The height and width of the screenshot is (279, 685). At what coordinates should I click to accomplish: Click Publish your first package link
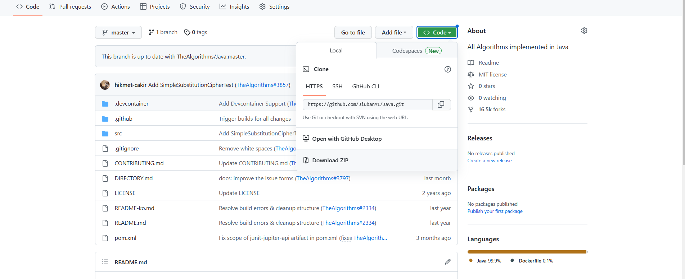click(495, 211)
